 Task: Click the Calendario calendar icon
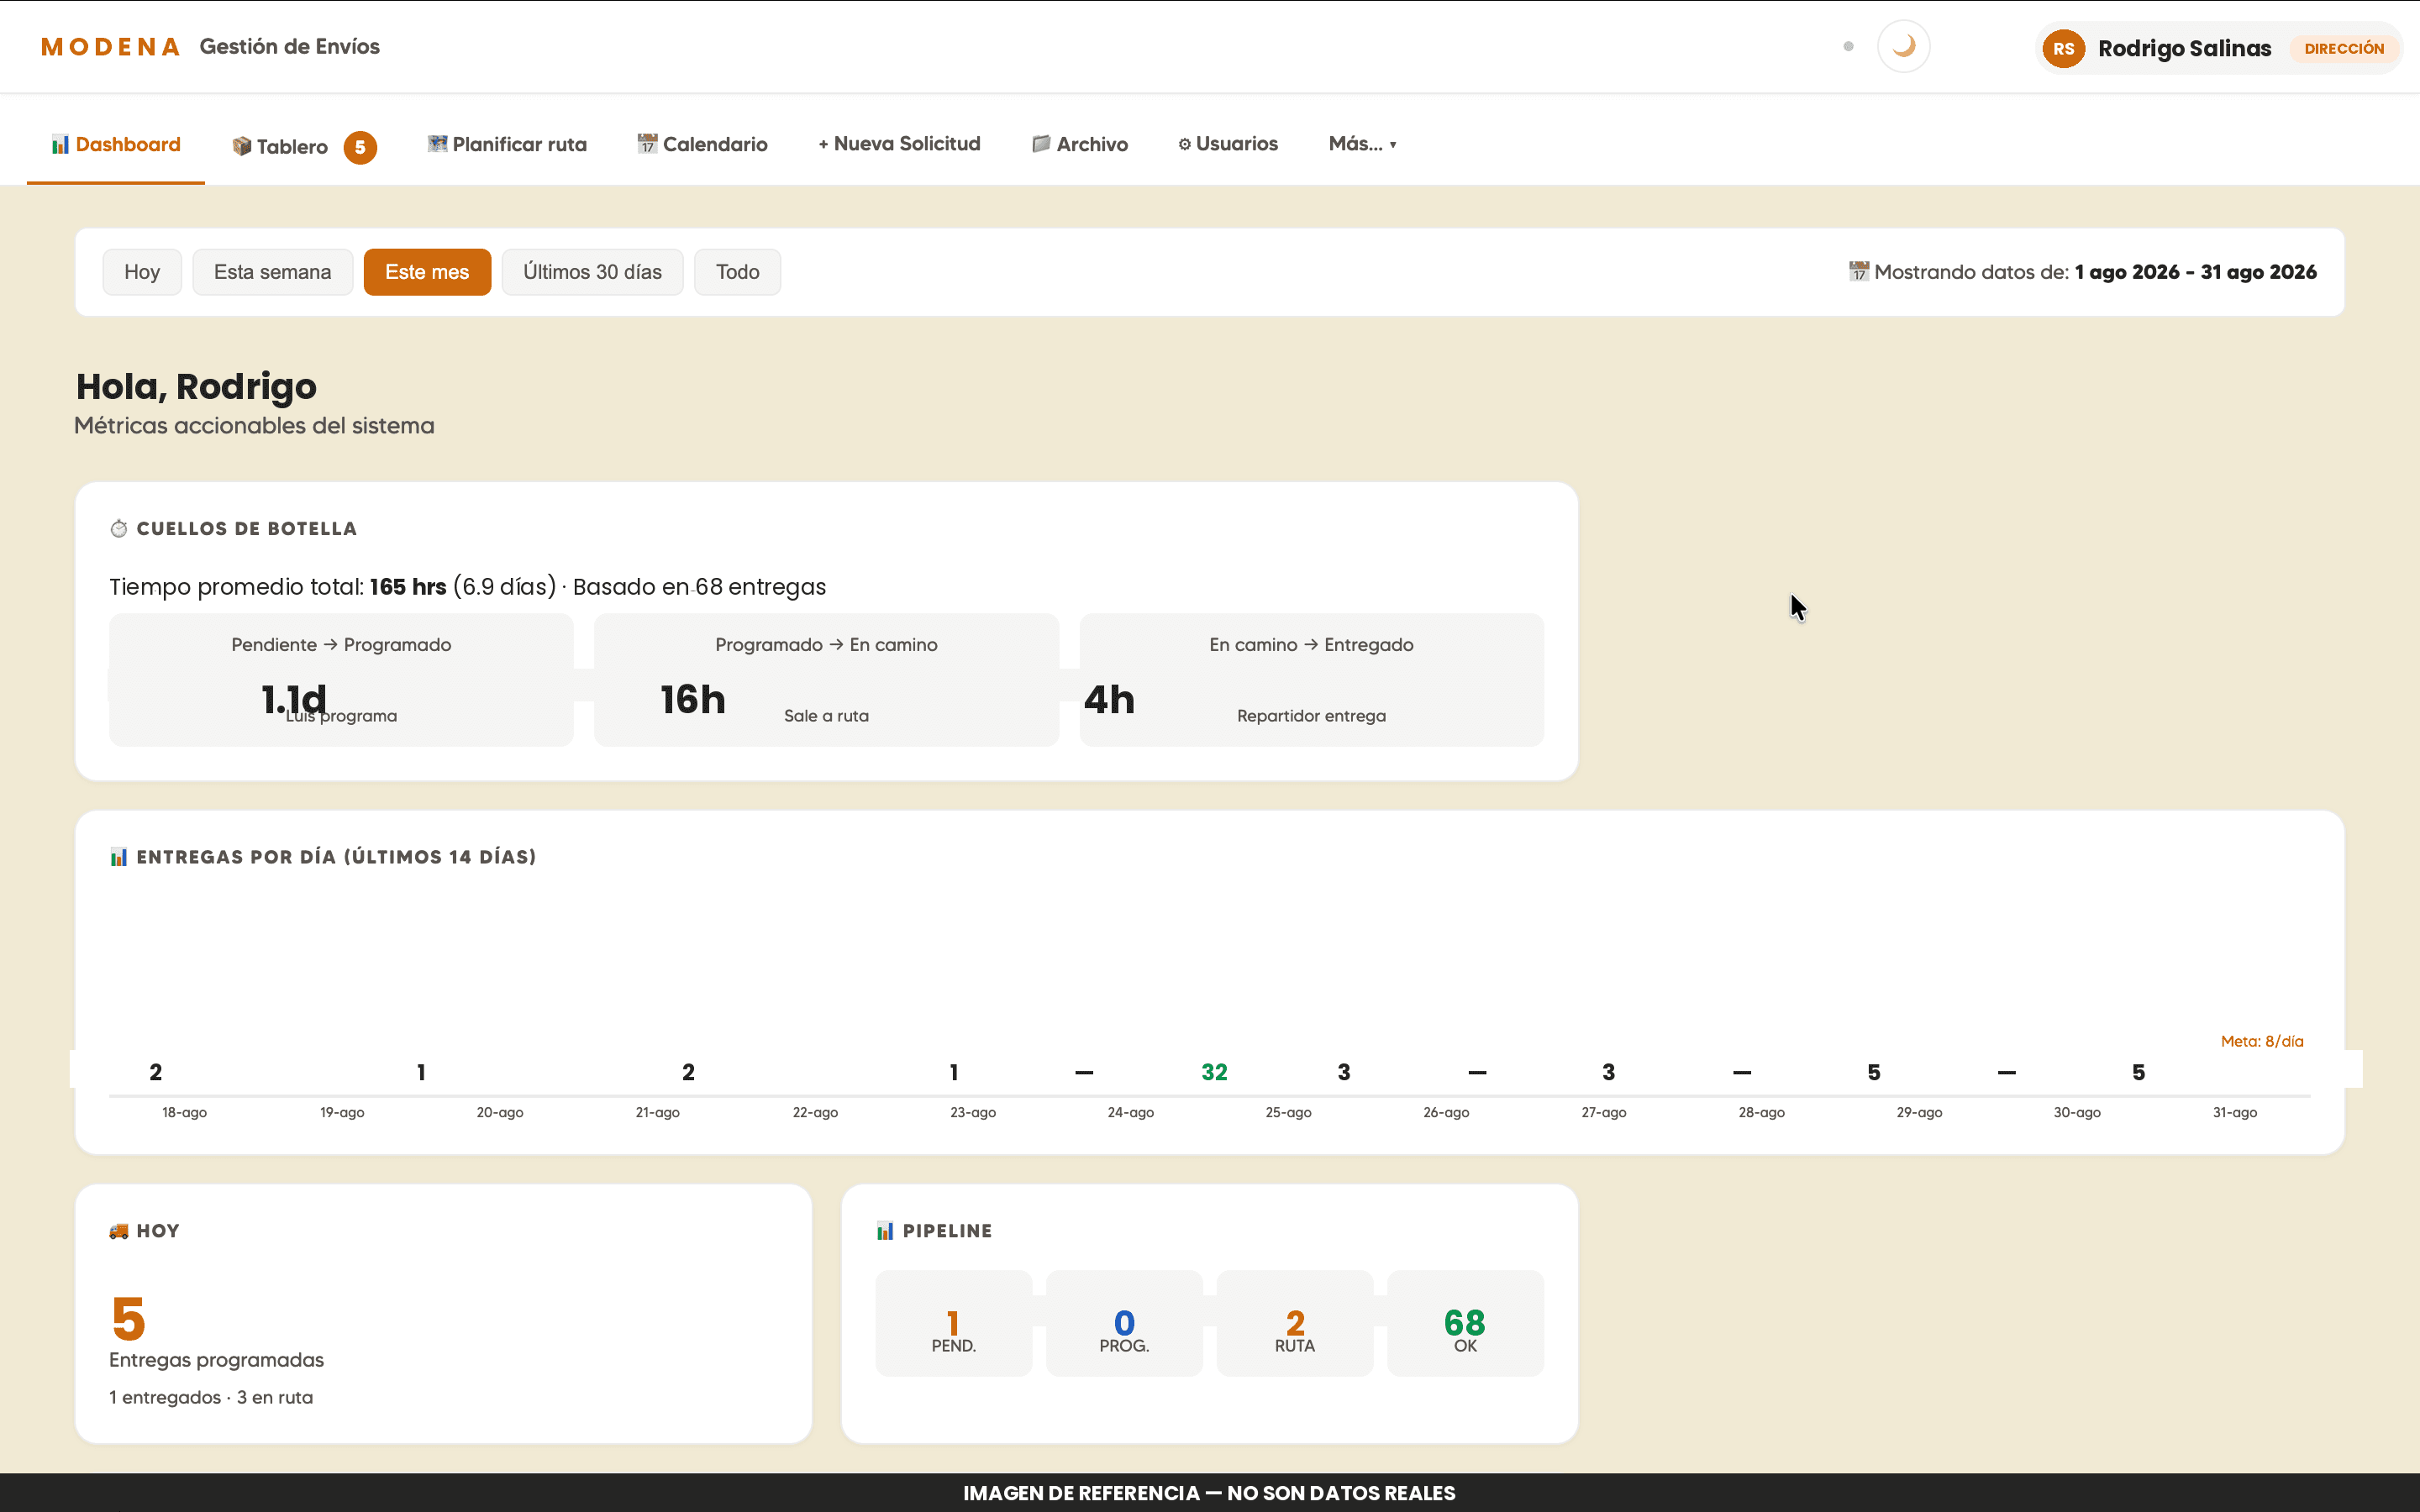click(x=647, y=144)
